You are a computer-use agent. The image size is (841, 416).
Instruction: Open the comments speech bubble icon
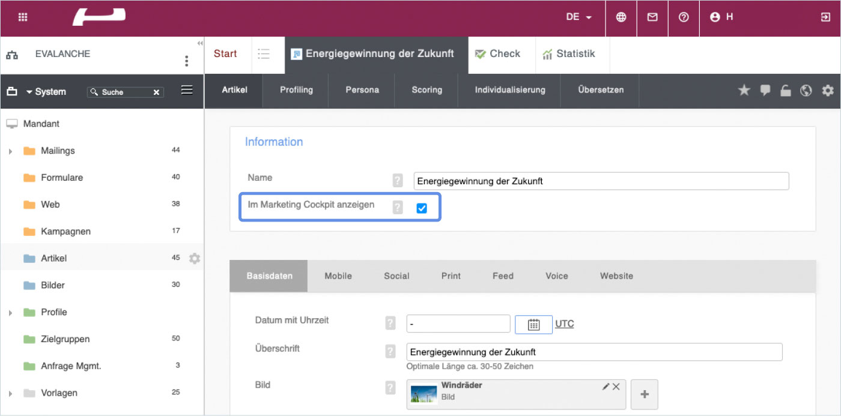(765, 90)
